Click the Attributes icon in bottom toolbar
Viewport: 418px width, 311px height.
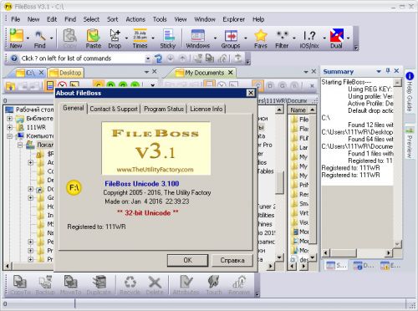click(186, 285)
